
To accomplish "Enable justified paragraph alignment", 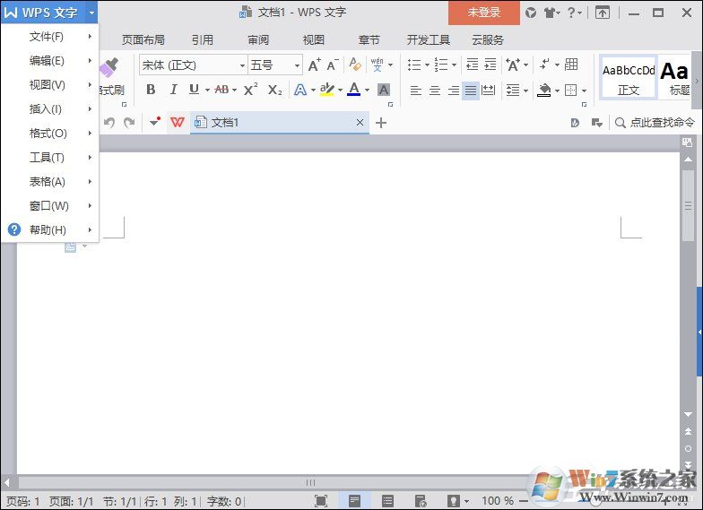I will coord(471,91).
